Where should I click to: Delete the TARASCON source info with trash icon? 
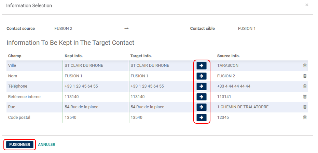click(x=305, y=65)
